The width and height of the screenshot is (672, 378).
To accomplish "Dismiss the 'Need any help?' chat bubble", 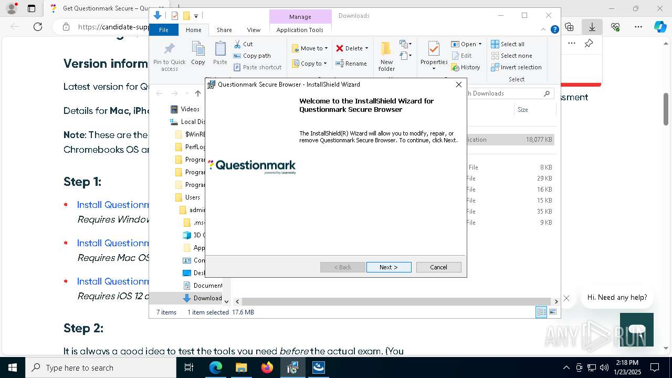I will 566,298.
